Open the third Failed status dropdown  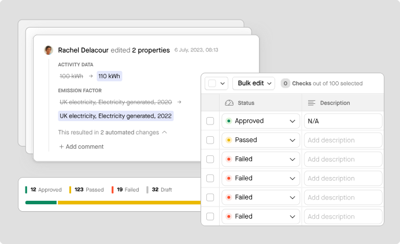tap(261, 197)
